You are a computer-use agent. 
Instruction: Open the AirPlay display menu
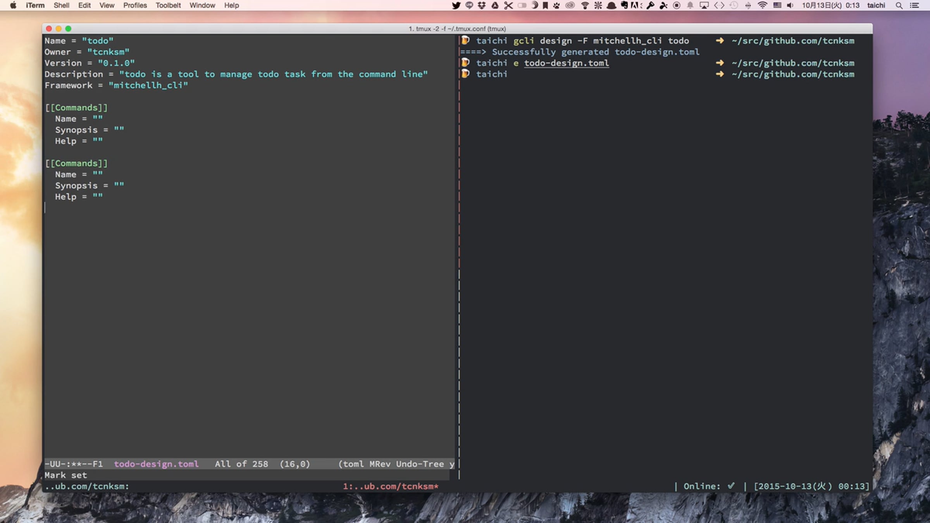point(704,5)
